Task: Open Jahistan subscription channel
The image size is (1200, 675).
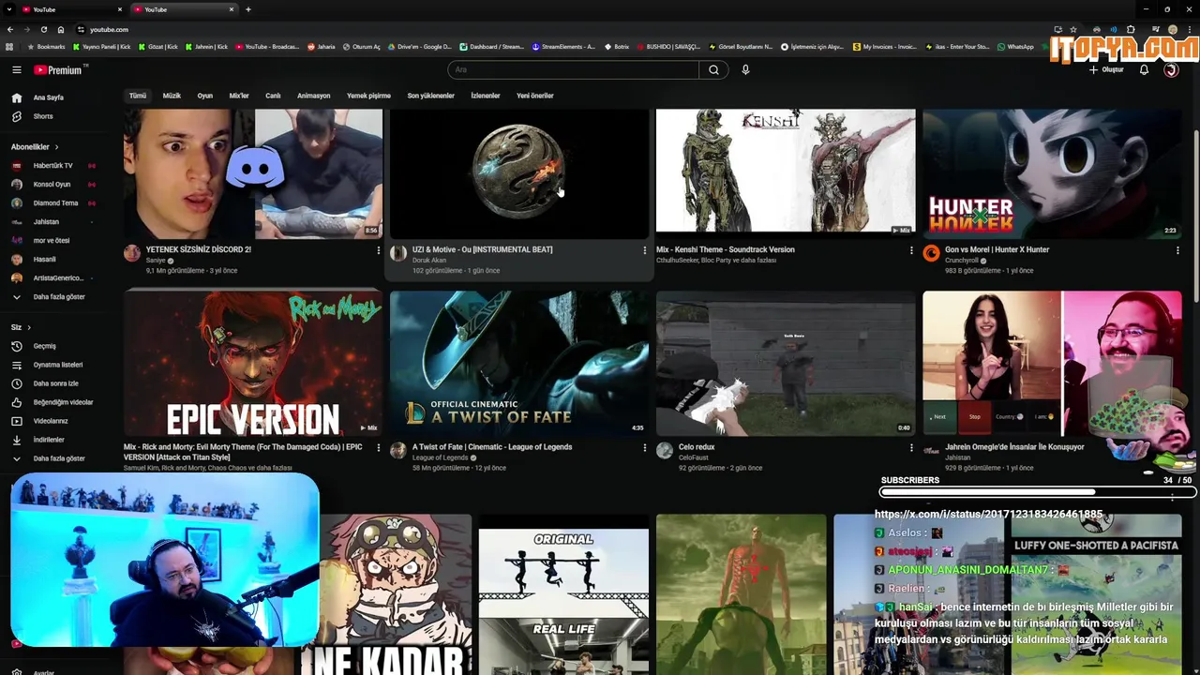Action: click(x=47, y=222)
